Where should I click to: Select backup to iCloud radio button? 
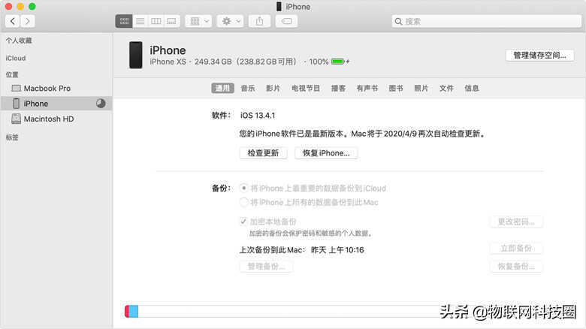pyautogui.click(x=243, y=188)
